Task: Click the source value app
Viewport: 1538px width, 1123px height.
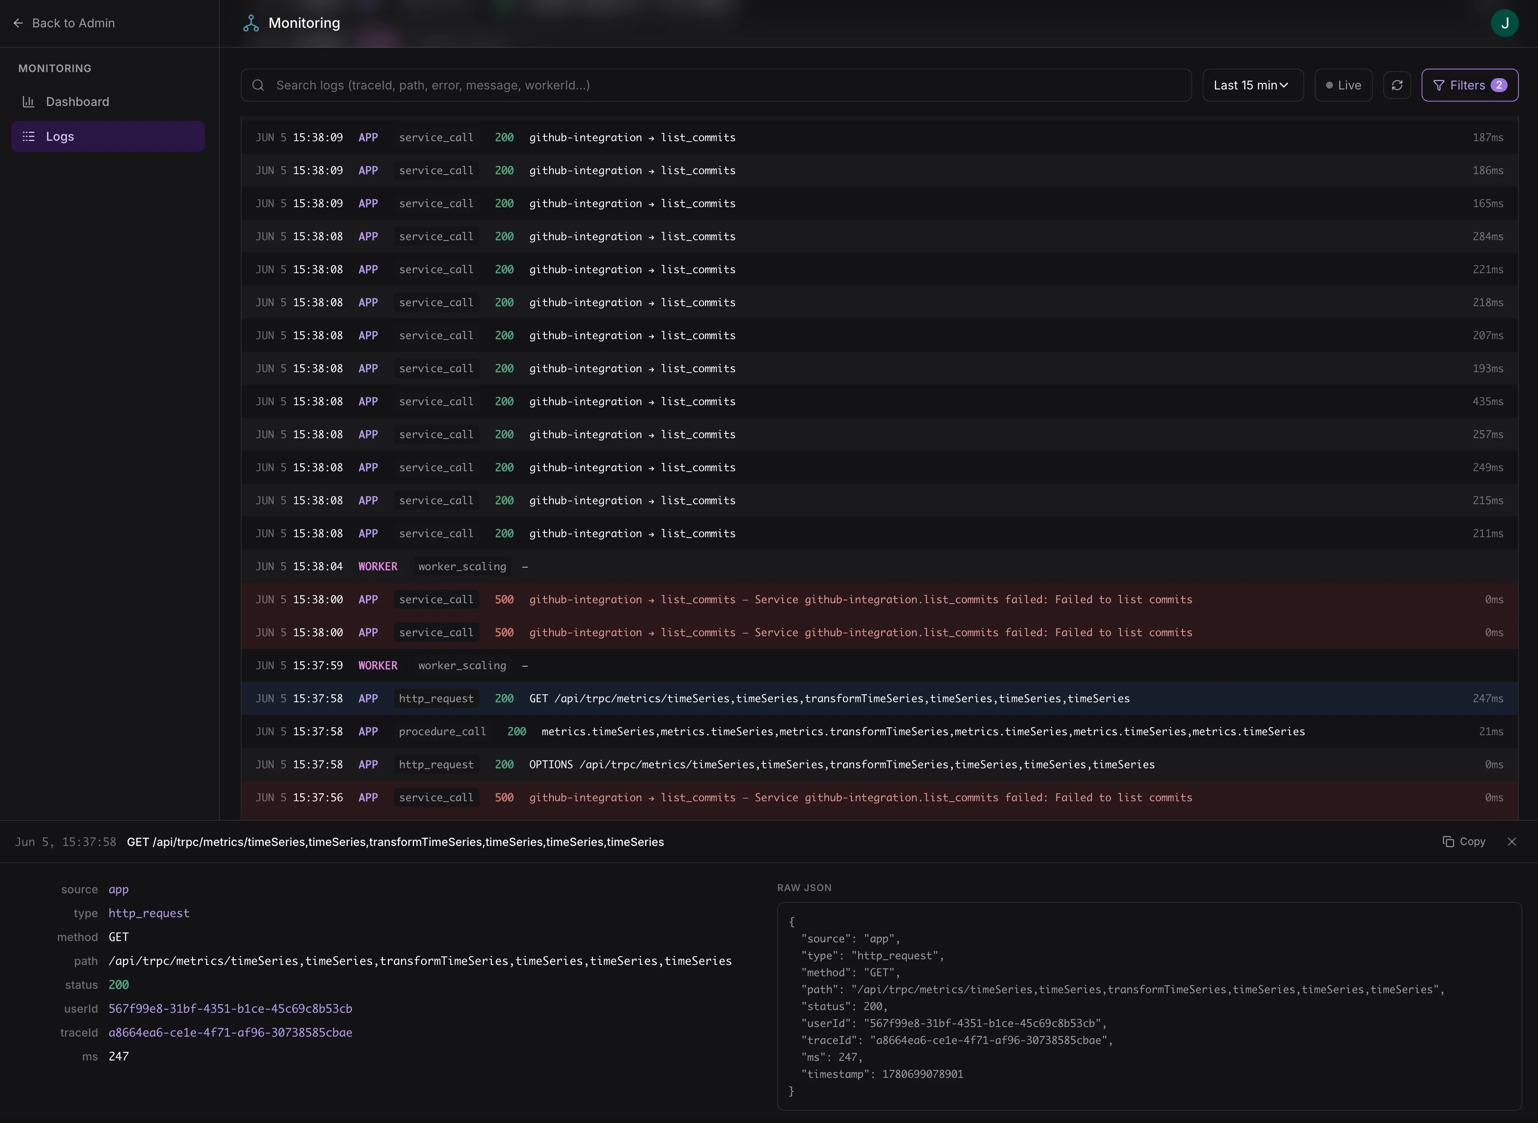Action: point(118,889)
